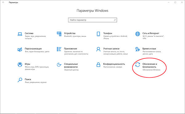Open the Приложения list icon
185x114 pixels.
pyautogui.click(x=59, y=49)
